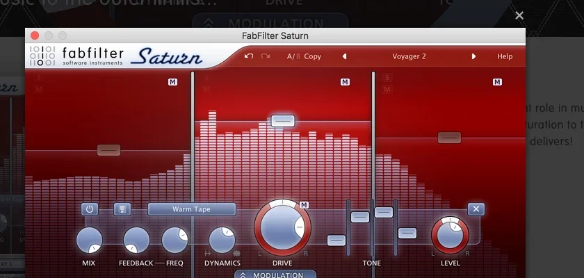Image resolution: width=584 pixels, height=278 pixels.
Task: Expand the Modulation panel at the bottom
Action: [275, 275]
